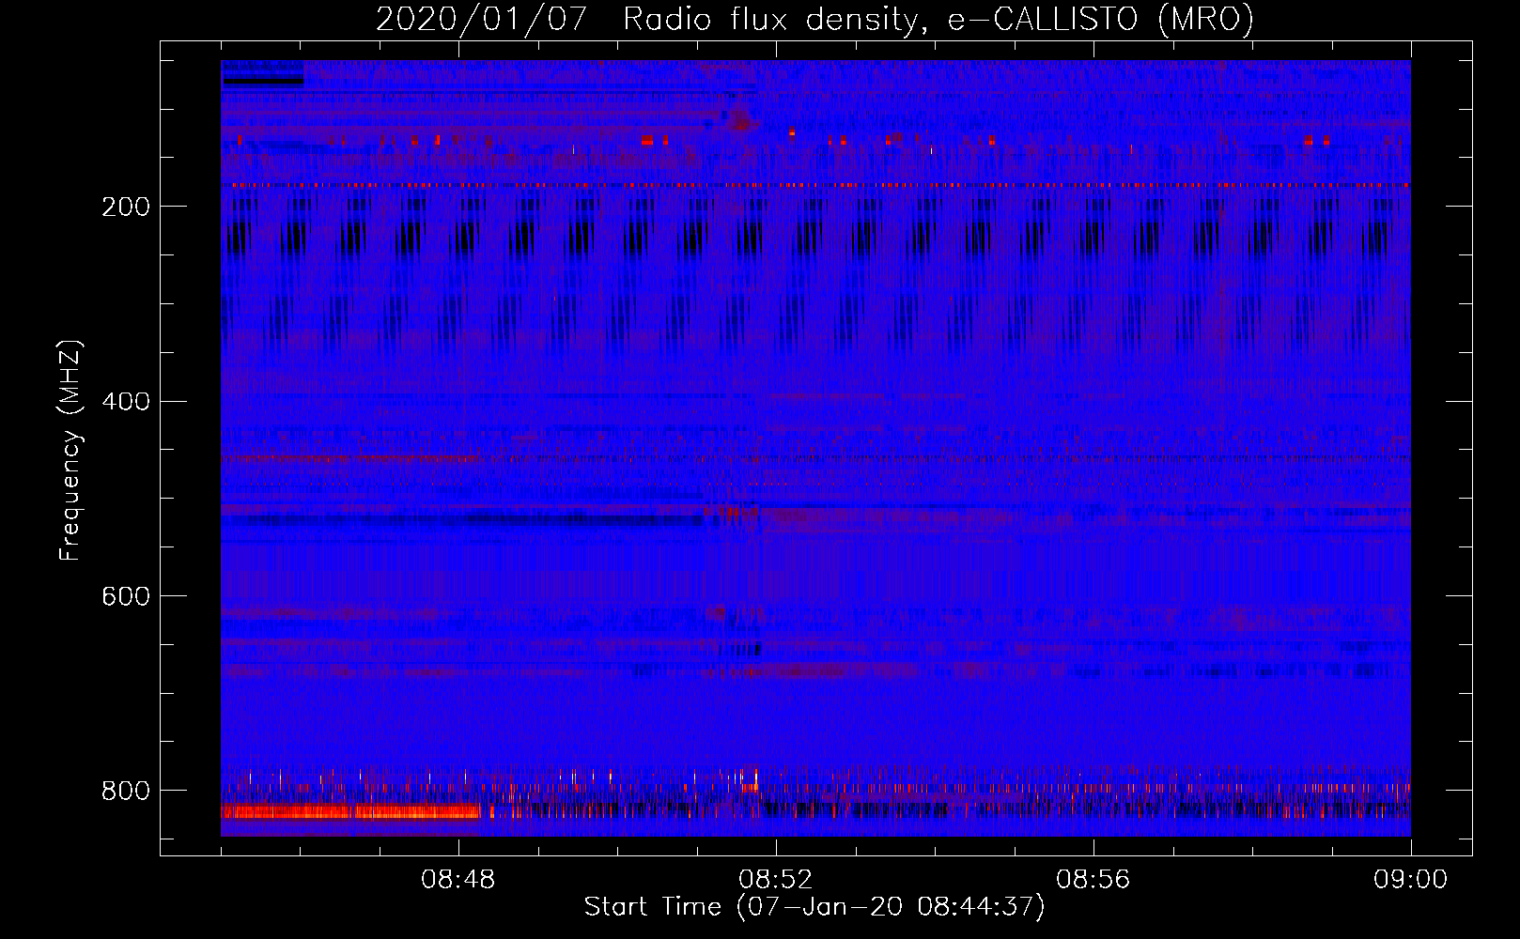Click the 200 frequency tick label
Image resolution: width=1520 pixels, height=939 pixels.
pos(125,207)
